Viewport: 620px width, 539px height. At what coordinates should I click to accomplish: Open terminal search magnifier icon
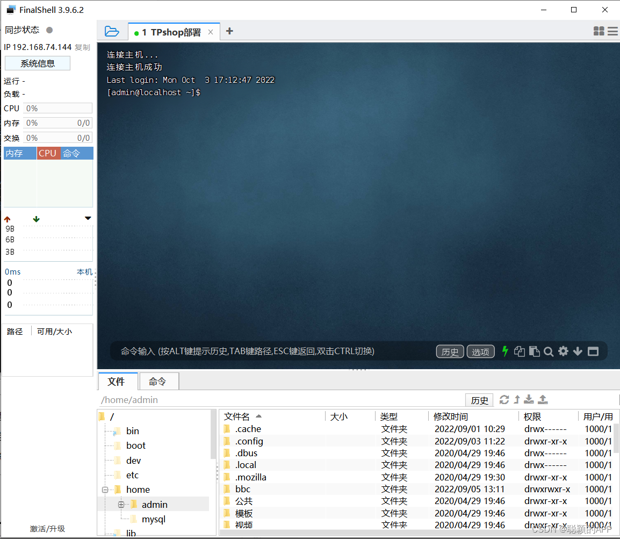pos(549,351)
